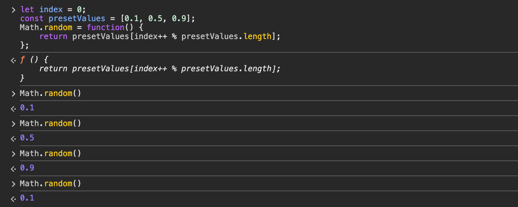
Task: Click the second Math.random() console entry
Action: 51,124
